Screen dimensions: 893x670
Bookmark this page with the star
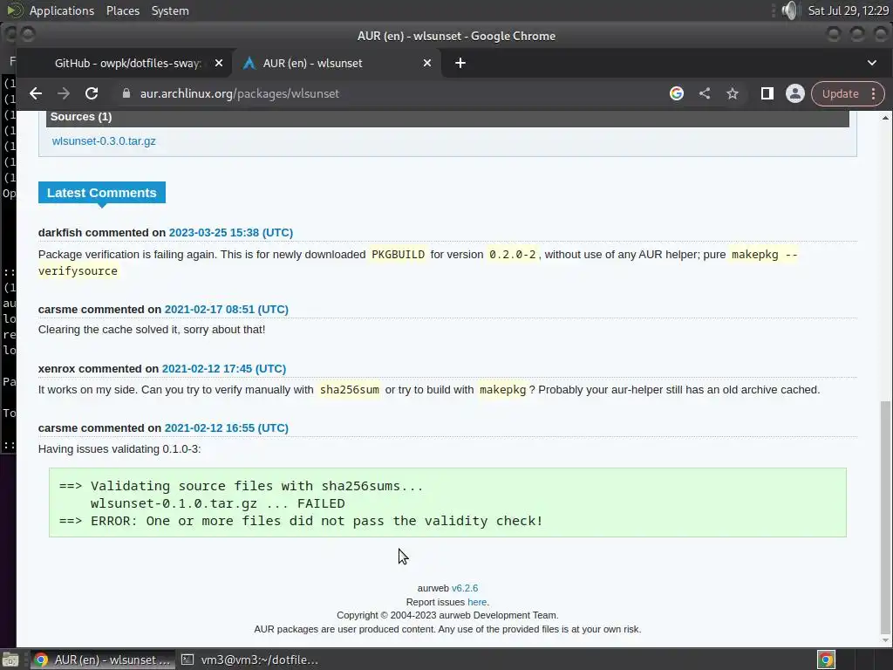pyautogui.click(x=733, y=93)
